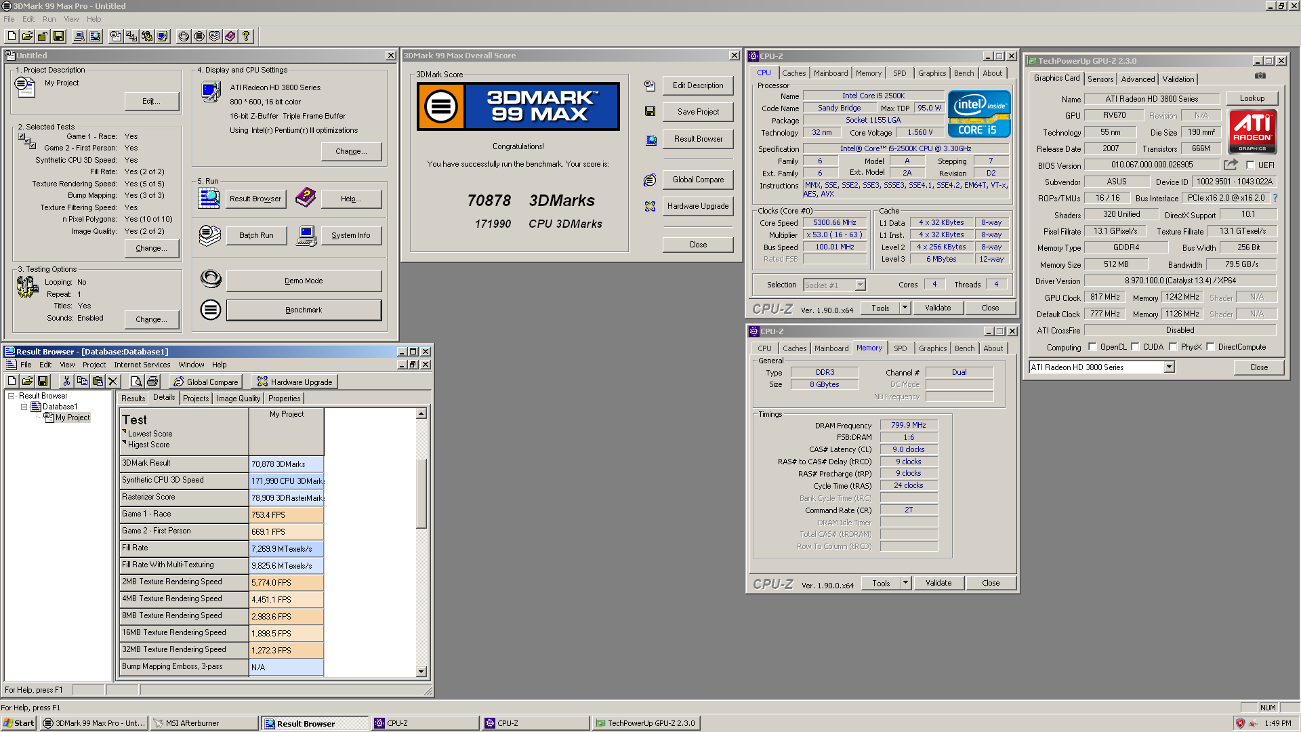The height and width of the screenshot is (732, 1301).
Task: Click the Copy icon in Result Browser toolbar
Action: click(x=82, y=382)
